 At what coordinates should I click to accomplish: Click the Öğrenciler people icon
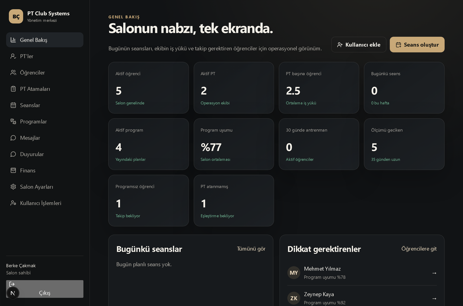click(x=13, y=73)
